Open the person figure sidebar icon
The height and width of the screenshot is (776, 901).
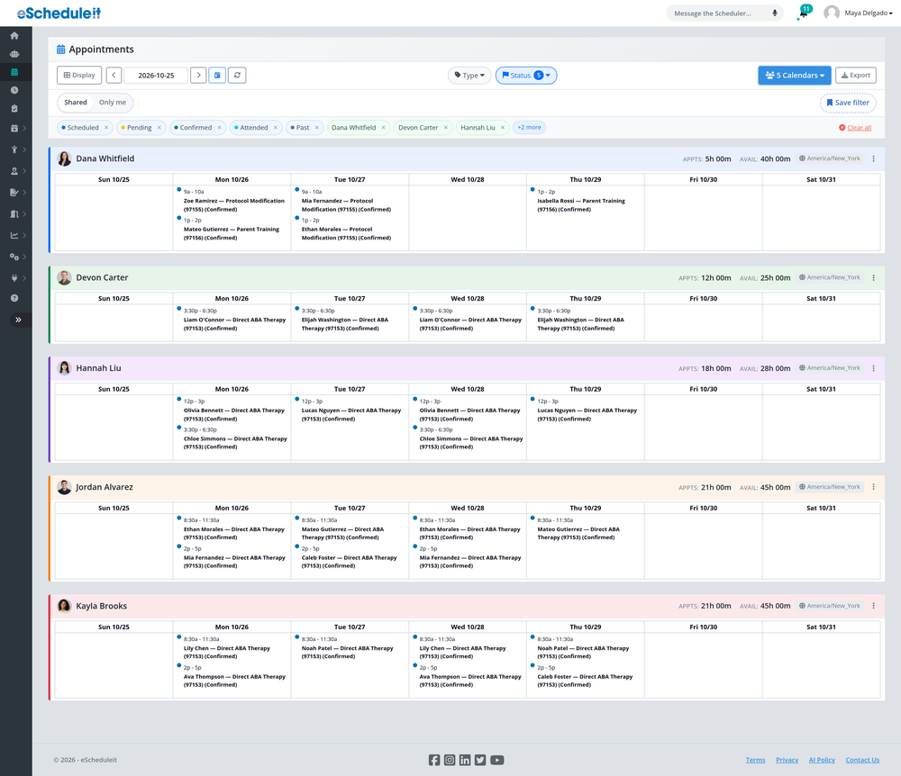(14, 149)
